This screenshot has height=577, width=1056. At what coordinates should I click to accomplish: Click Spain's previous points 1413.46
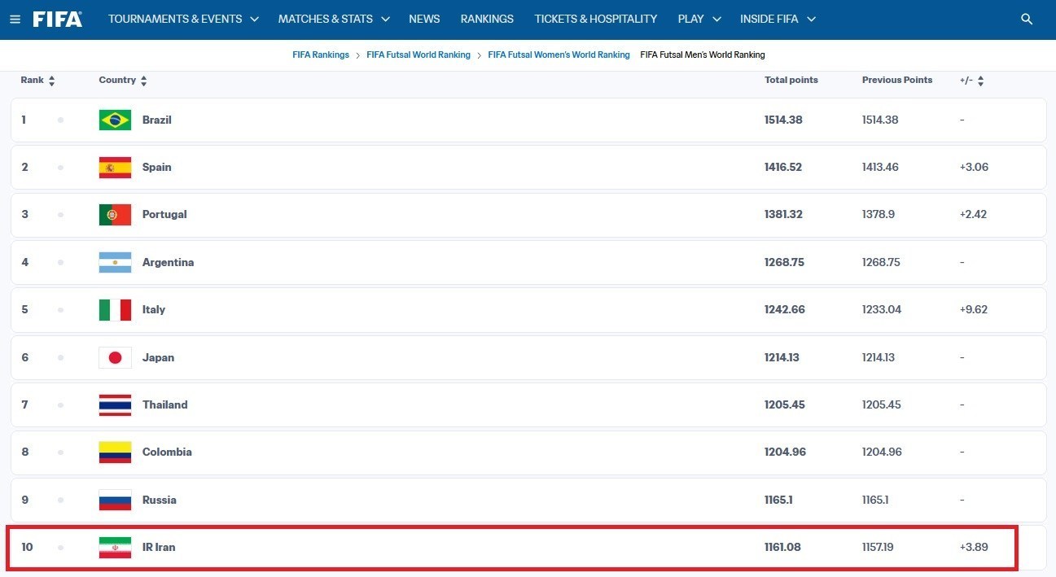[x=880, y=167]
